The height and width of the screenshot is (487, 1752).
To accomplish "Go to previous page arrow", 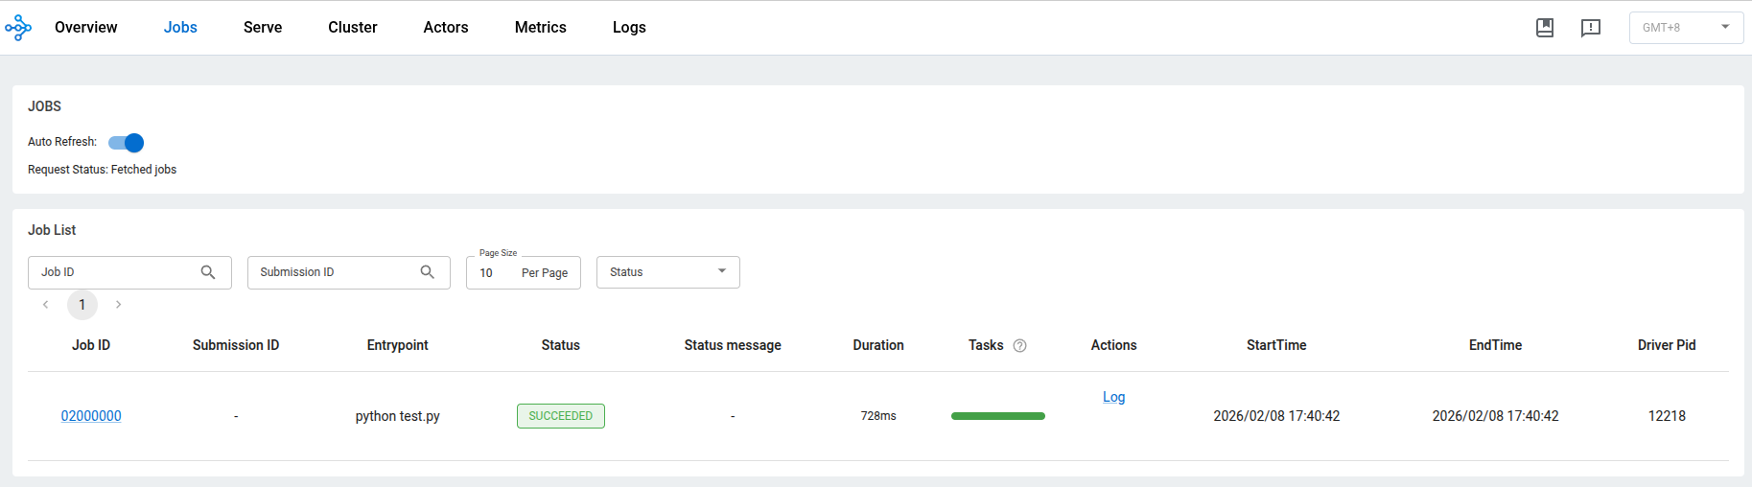I will click(45, 305).
